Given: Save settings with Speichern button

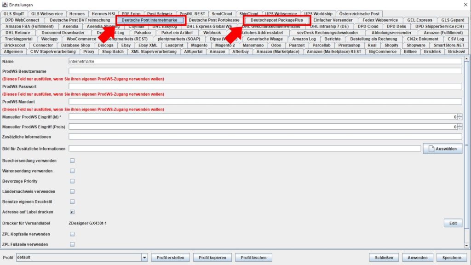Looking at the screenshot, I should [x=452, y=258].
